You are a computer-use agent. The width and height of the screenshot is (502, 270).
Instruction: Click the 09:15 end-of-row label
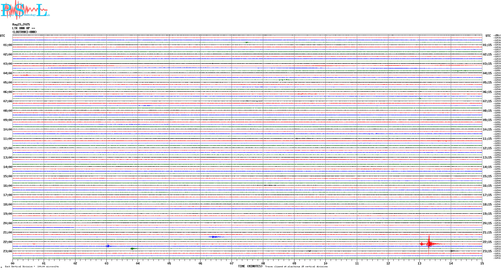point(487,120)
